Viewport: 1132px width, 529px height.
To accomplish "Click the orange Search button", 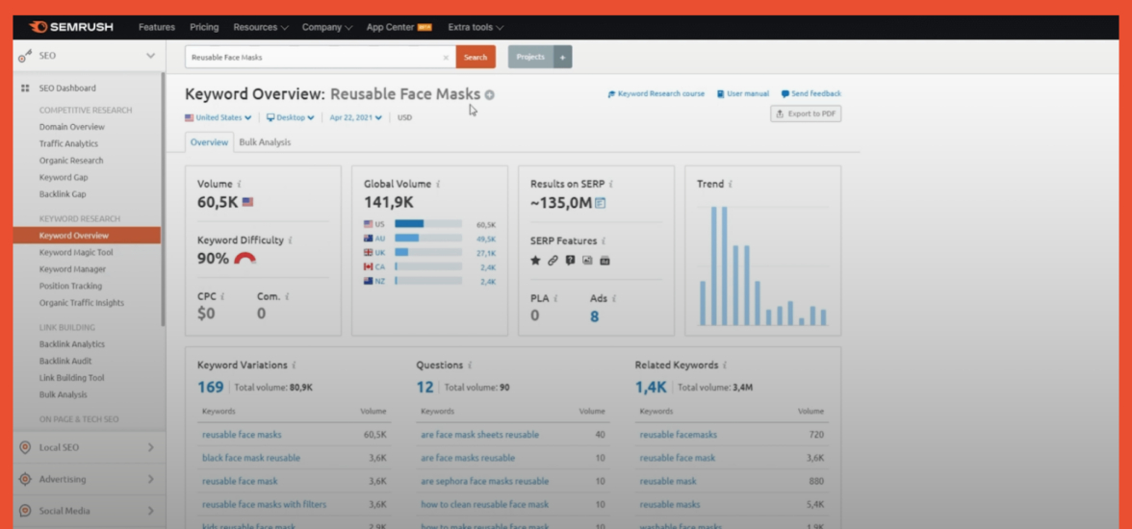I will click(476, 57).
